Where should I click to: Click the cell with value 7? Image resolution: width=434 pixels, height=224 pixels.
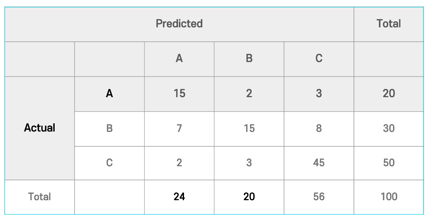tap(179, 129)
